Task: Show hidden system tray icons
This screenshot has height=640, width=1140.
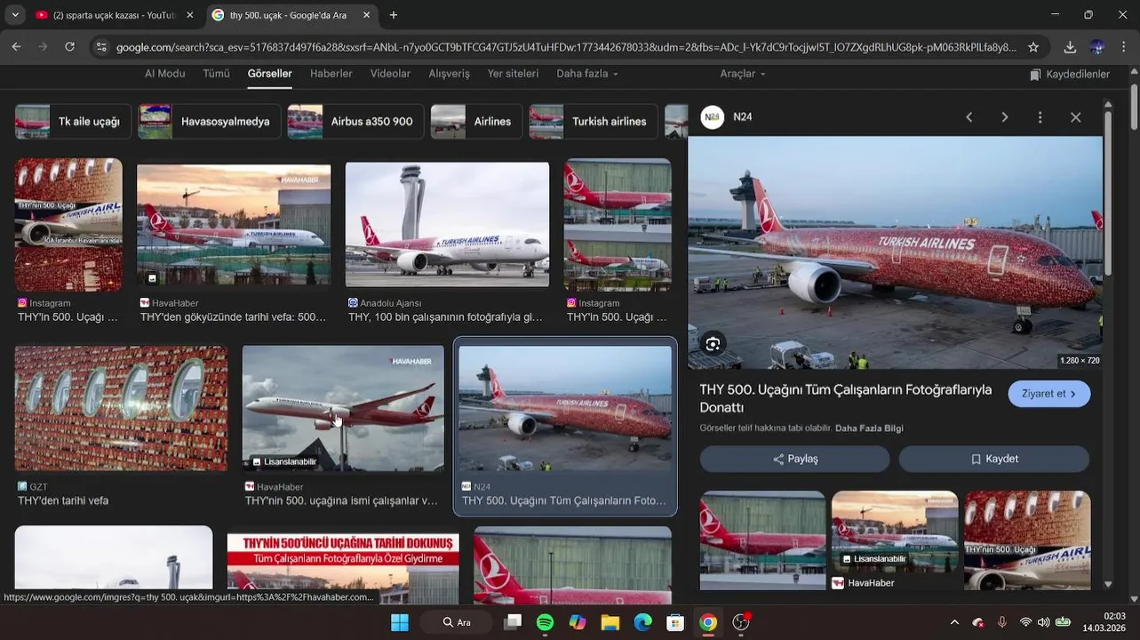Action: 954,622
